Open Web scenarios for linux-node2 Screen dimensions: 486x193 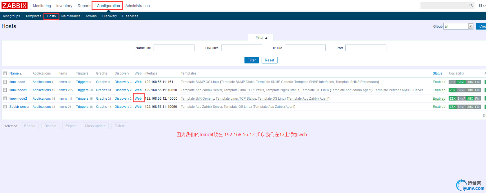click(138, 99)
